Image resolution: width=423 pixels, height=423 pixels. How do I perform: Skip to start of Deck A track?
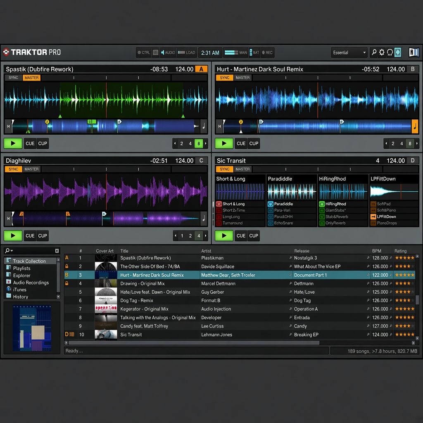pyautogui.click(x=8, y=126)
